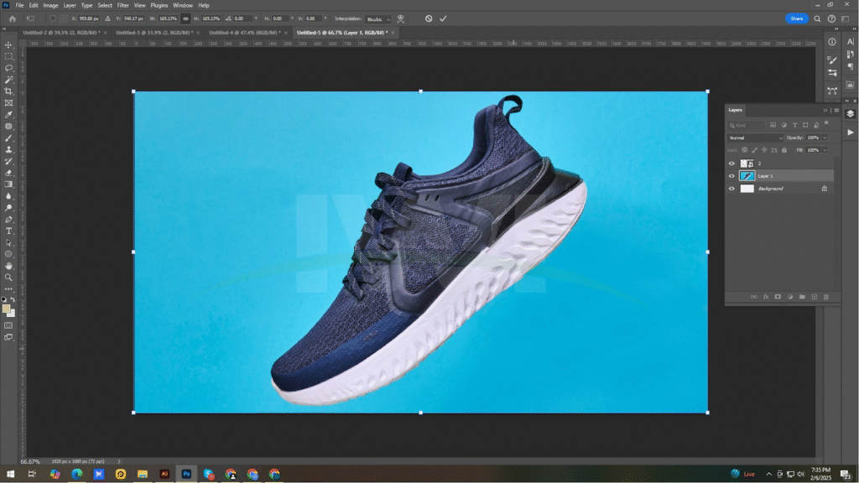Select the Clone Stamp tool
This screenshot has height=483, width=859.
8,149
